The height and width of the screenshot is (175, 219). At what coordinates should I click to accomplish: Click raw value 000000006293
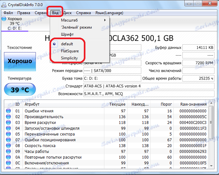(x=193, y=151)
